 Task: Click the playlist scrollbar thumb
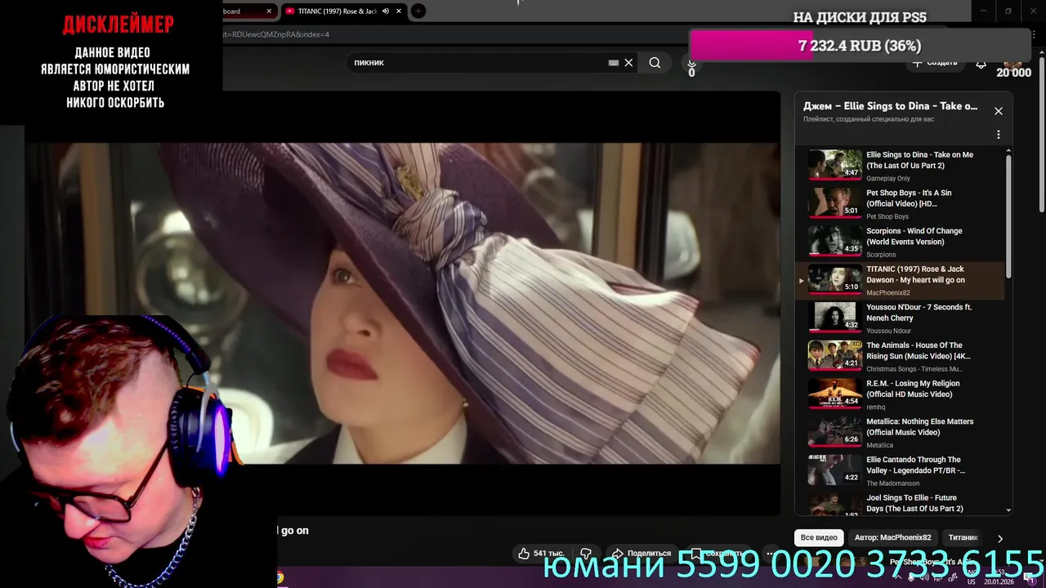[x=1008, y=216]
